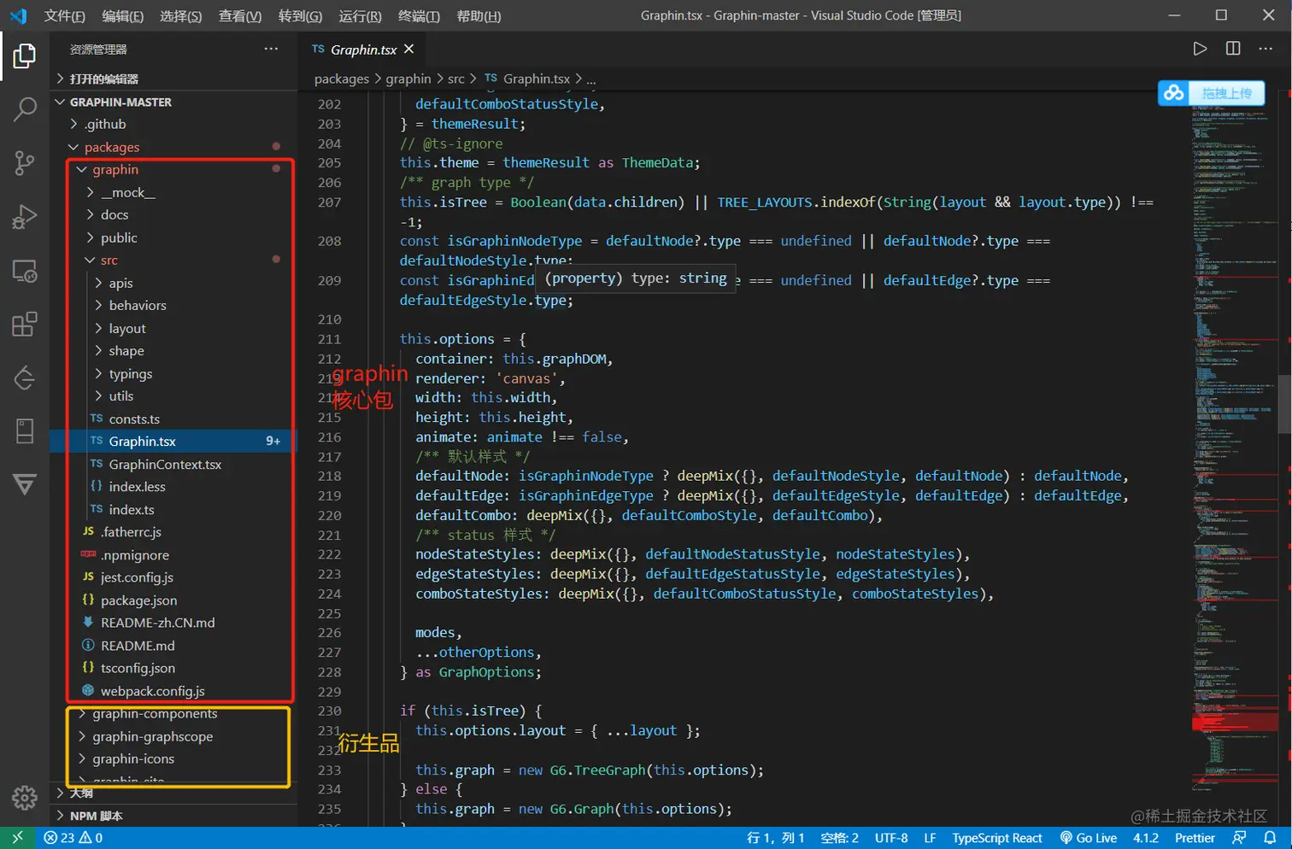Open the Manage gear icon
Image resolution: width=1292 pixels, height=849 pixels.
(x=24, y=798)
